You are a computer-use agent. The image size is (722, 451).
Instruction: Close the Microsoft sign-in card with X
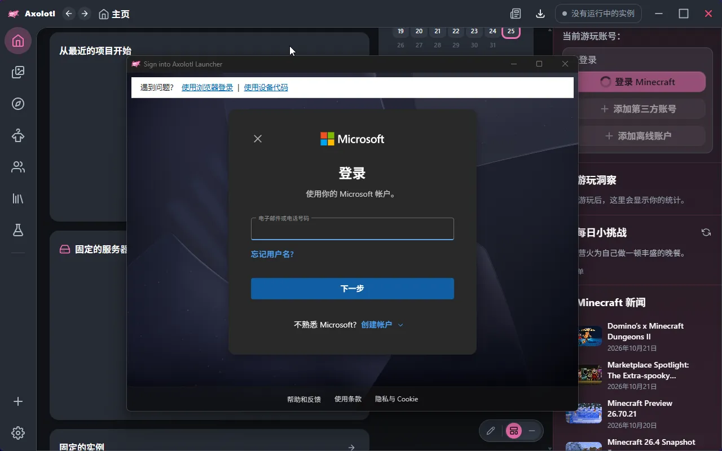point(258,139)
